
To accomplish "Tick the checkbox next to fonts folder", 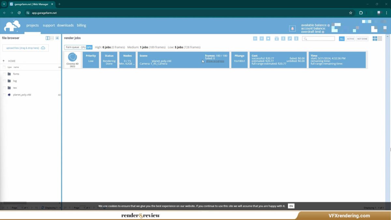I will [4, 74].
